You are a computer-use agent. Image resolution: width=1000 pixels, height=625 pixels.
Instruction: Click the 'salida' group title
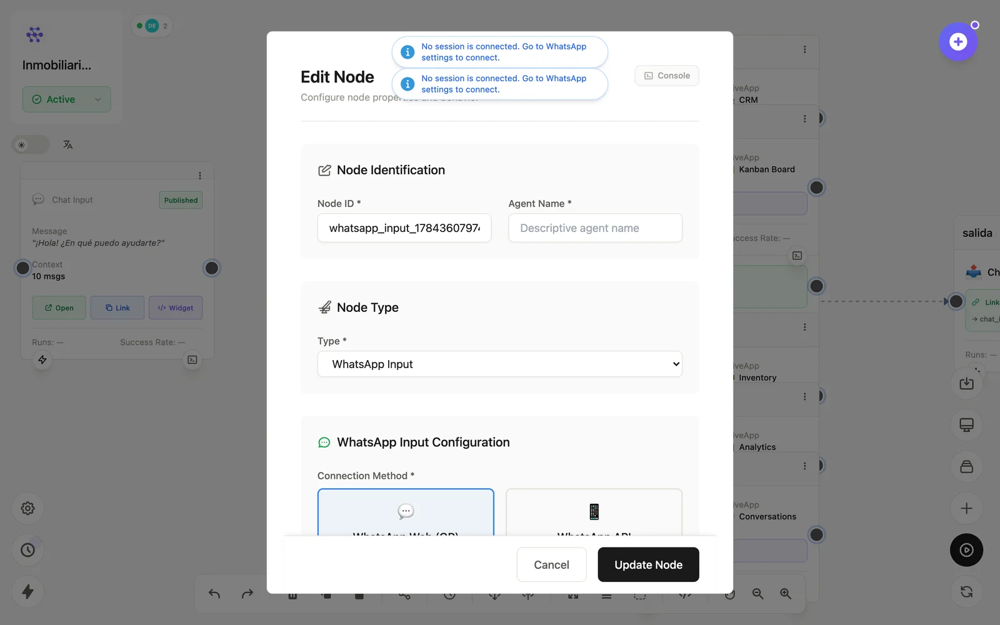(x=977, y=233)
